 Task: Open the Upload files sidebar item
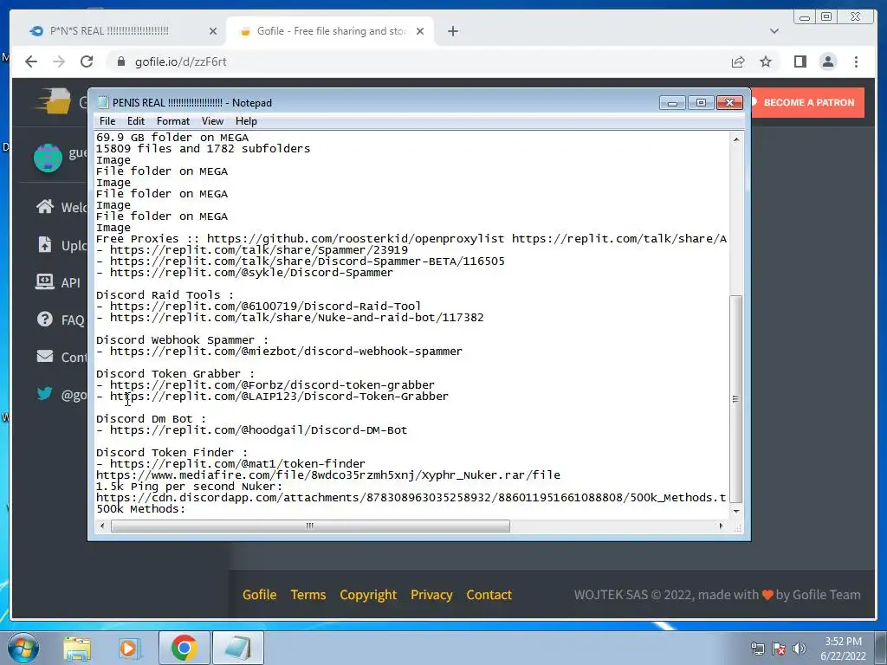(x=61, y=245)
